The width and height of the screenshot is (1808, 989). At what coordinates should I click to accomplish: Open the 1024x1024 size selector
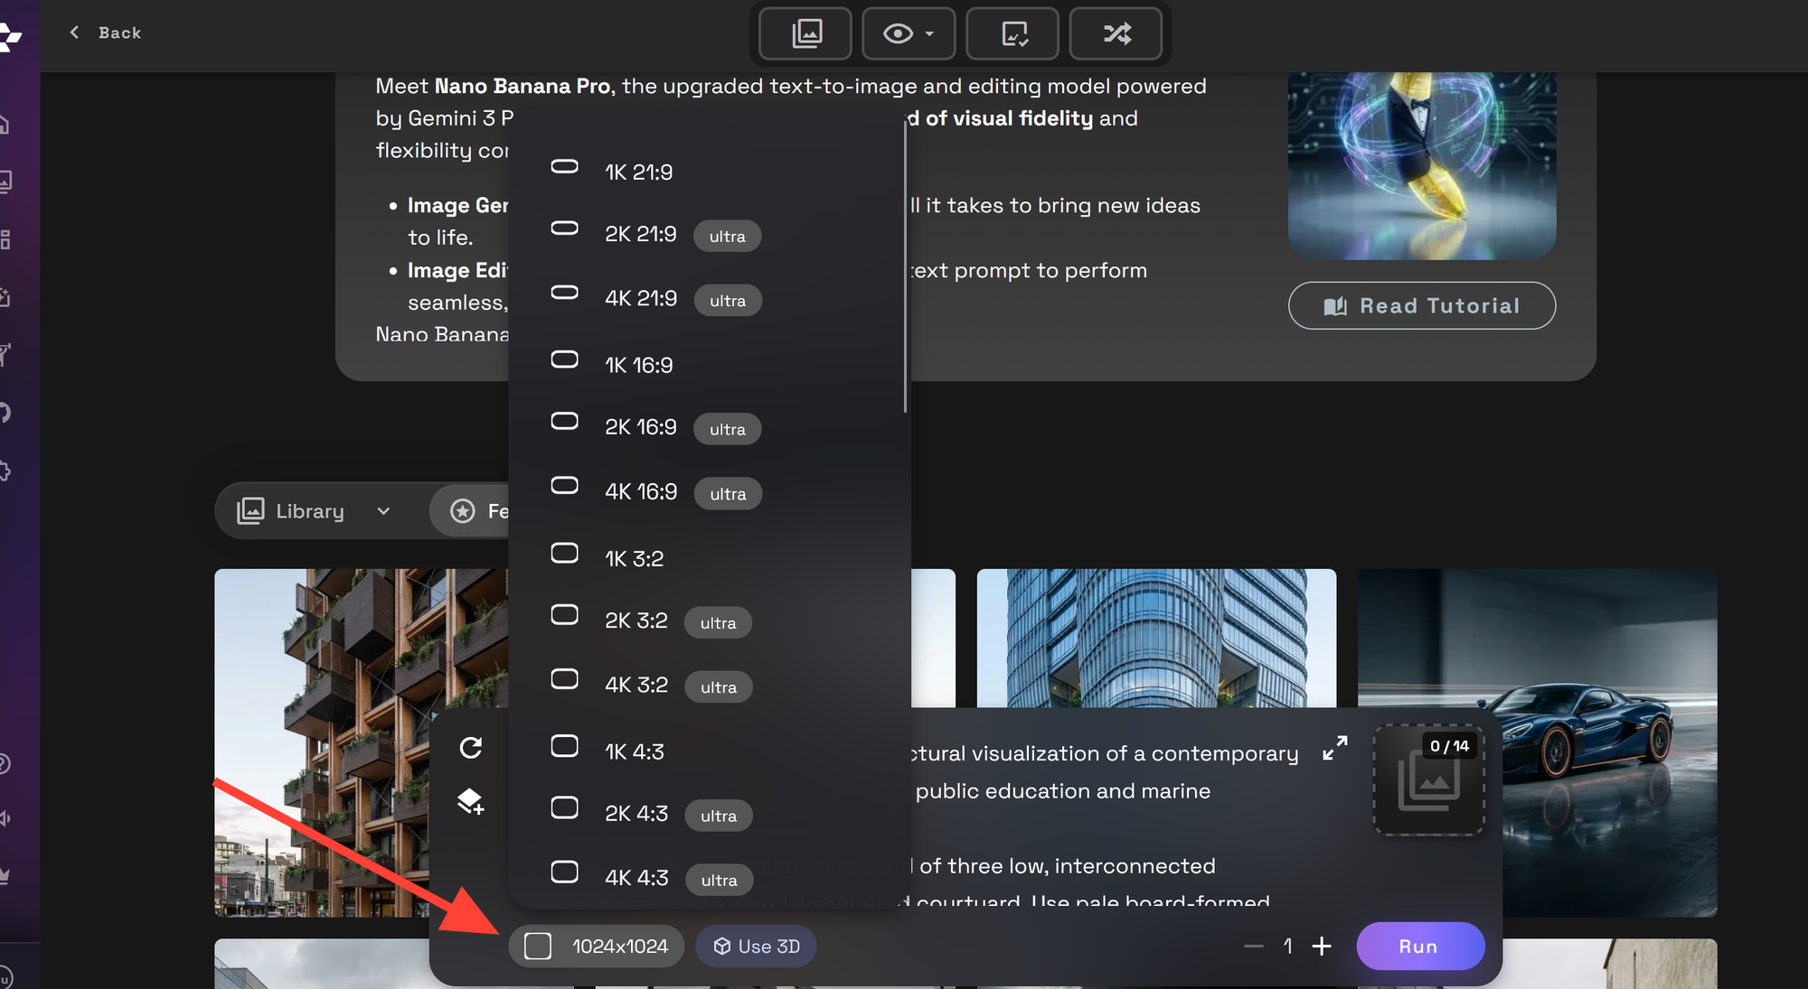(596, 947)
